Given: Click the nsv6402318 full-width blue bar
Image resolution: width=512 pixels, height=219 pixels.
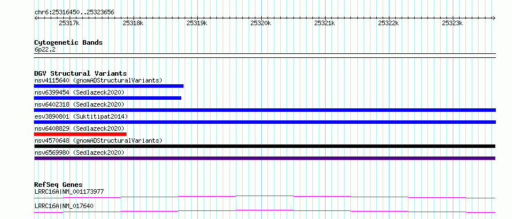Looking at the screenshot, I should click(265, 110).
